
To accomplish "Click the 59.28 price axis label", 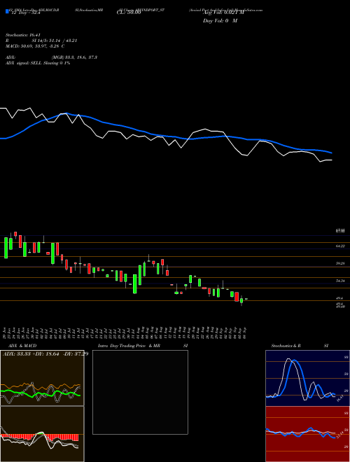I will pos(340,263).
